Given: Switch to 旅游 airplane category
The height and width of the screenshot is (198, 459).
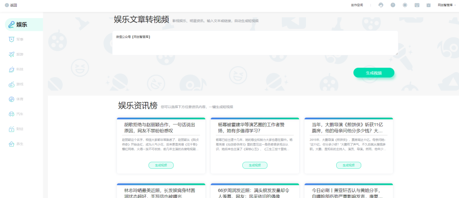Looking at the screenshot, I should pyautogui.click(x=17, y=55).
